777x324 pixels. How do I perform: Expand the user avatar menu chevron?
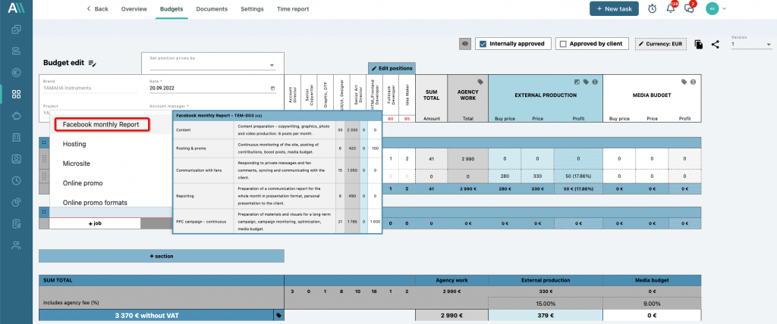[725, 8]
